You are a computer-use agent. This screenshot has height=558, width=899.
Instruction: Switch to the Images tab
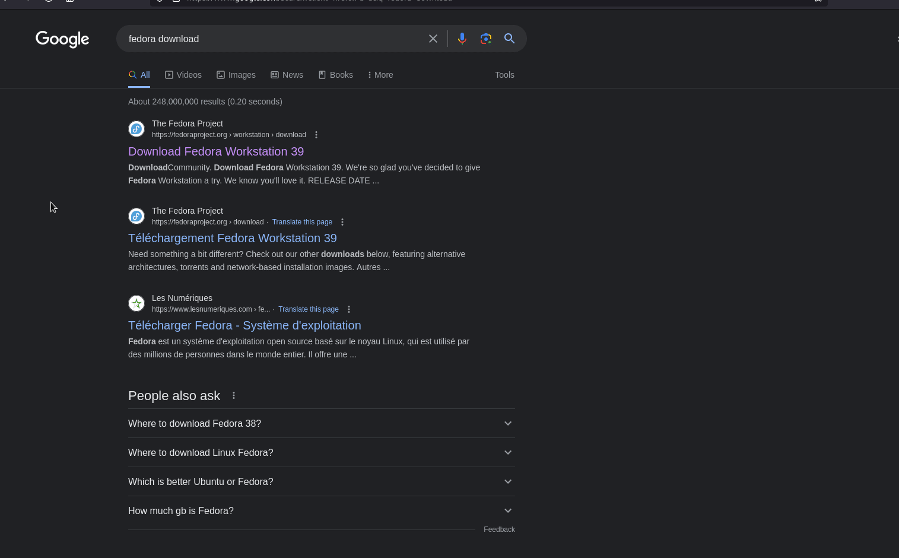point(236,75)
